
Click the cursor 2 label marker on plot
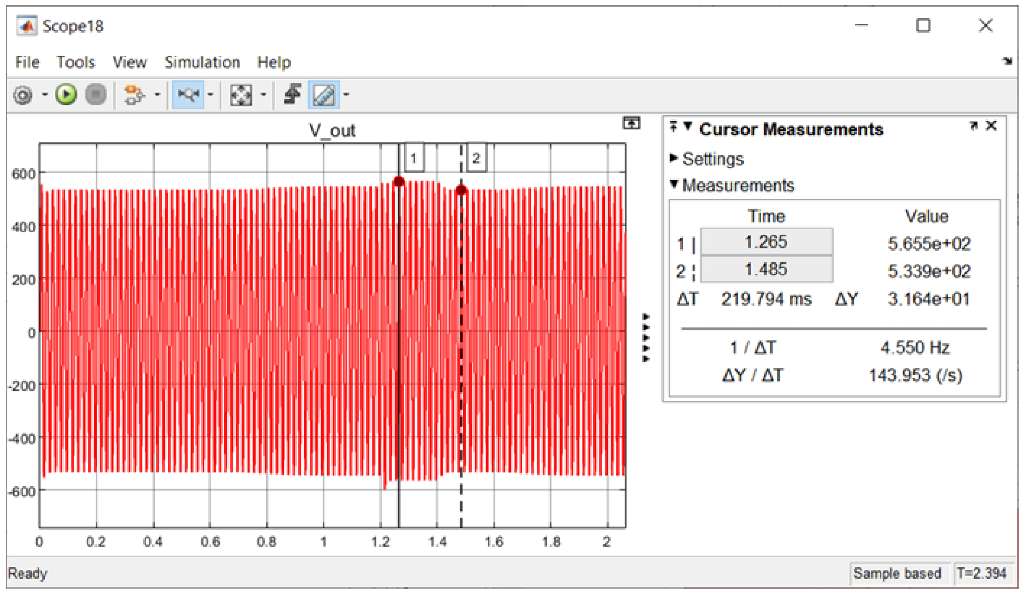click(x=476, y=158)
